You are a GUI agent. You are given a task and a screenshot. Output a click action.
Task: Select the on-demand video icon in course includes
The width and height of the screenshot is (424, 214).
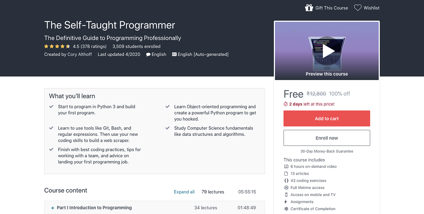286,166
